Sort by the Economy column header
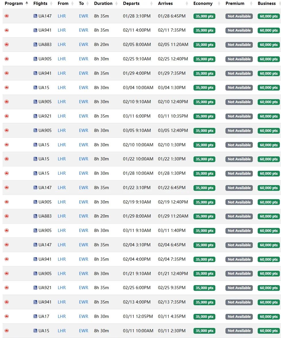 203,3
